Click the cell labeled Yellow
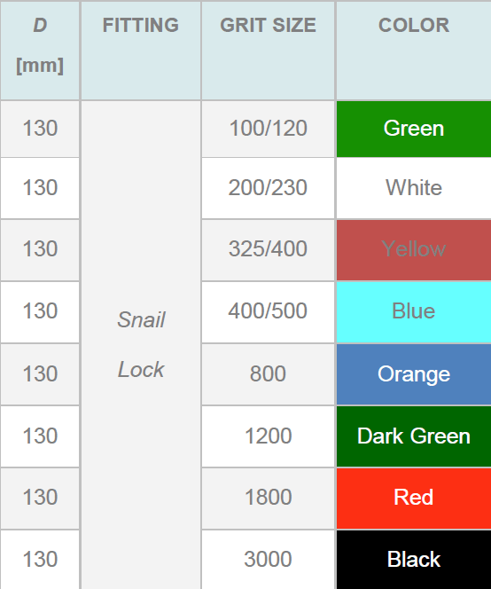The image size is (491, 589). [414, 250]
